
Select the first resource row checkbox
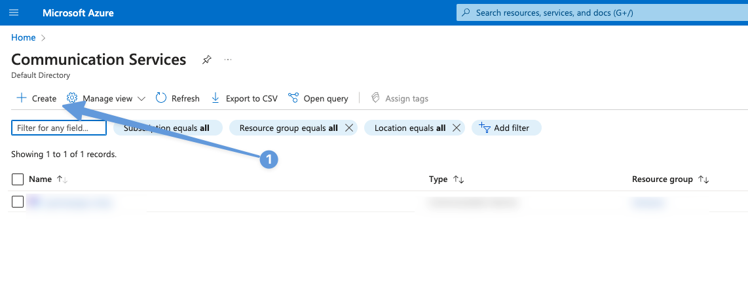[x=18, y=202]
